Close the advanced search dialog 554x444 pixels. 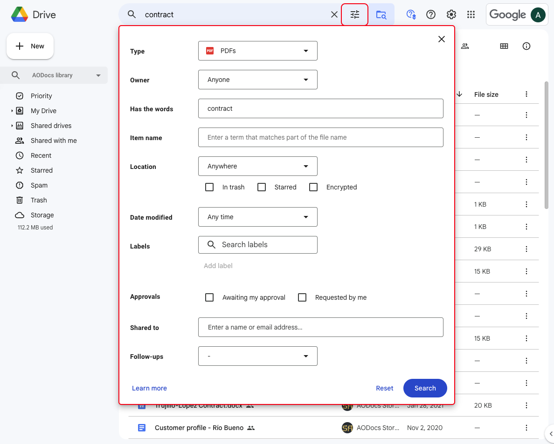pyautogui.click(x=441, y=39)
